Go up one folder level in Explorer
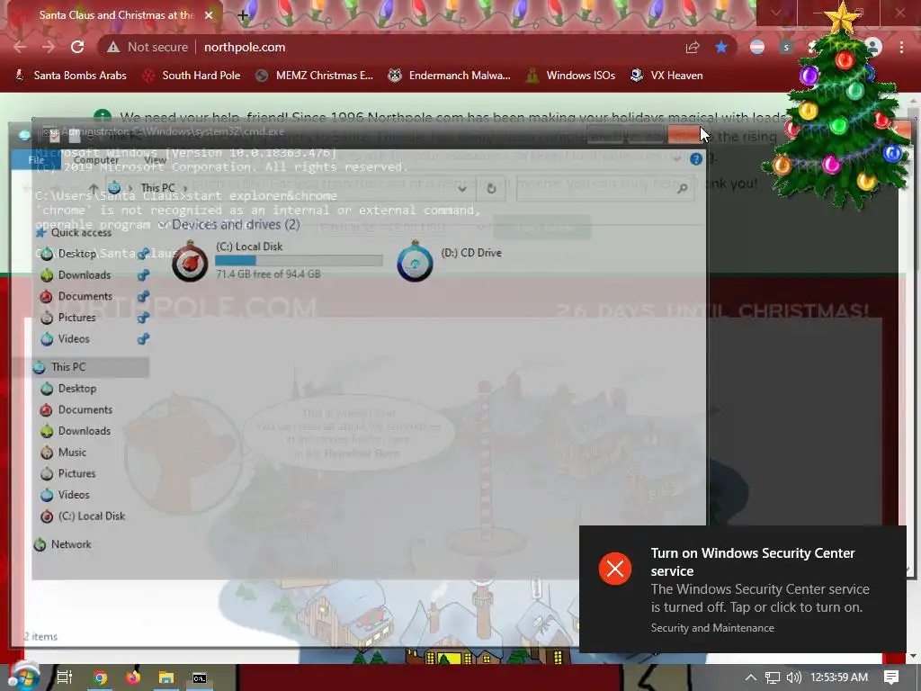This screenshot has width=921, height=691. 93,189
